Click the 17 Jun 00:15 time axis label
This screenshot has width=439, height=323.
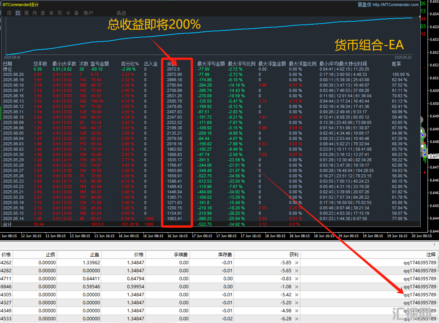pos(202,236)
